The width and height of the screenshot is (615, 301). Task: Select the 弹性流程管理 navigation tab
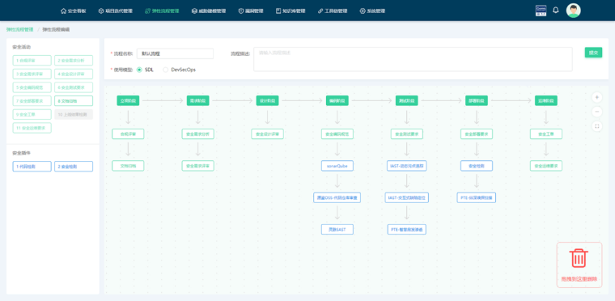point(162,11)
